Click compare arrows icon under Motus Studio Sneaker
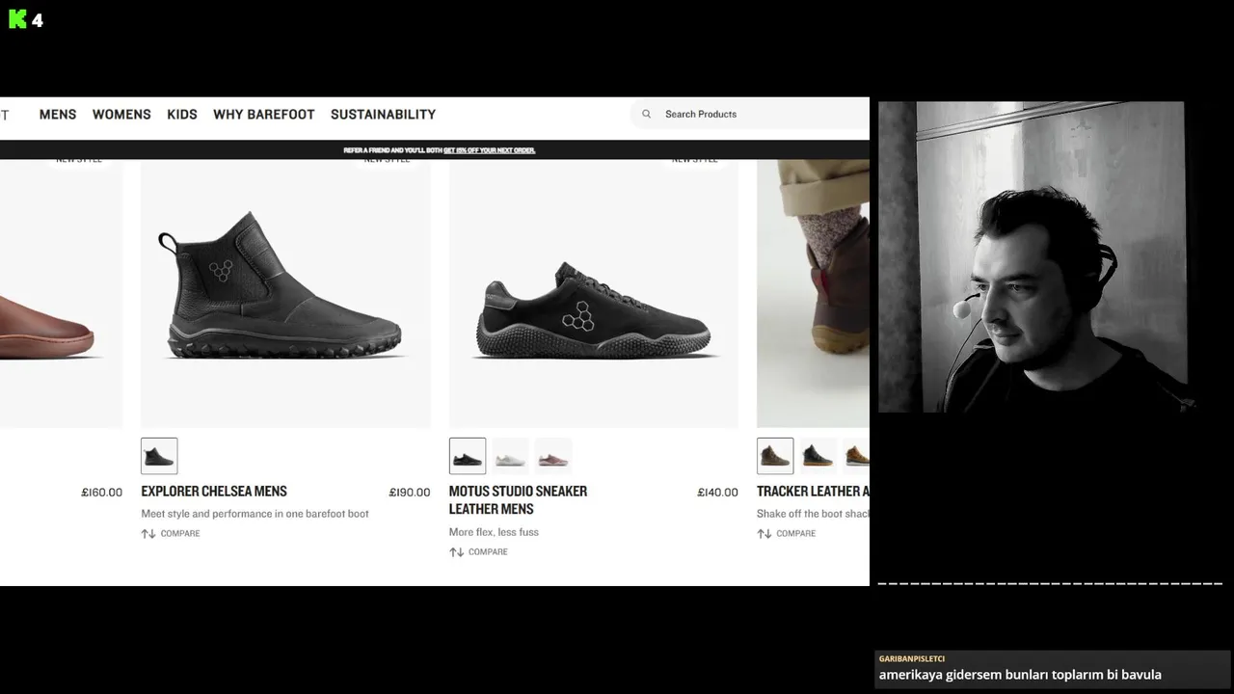 pyautogui.click(x=456, y=552)
